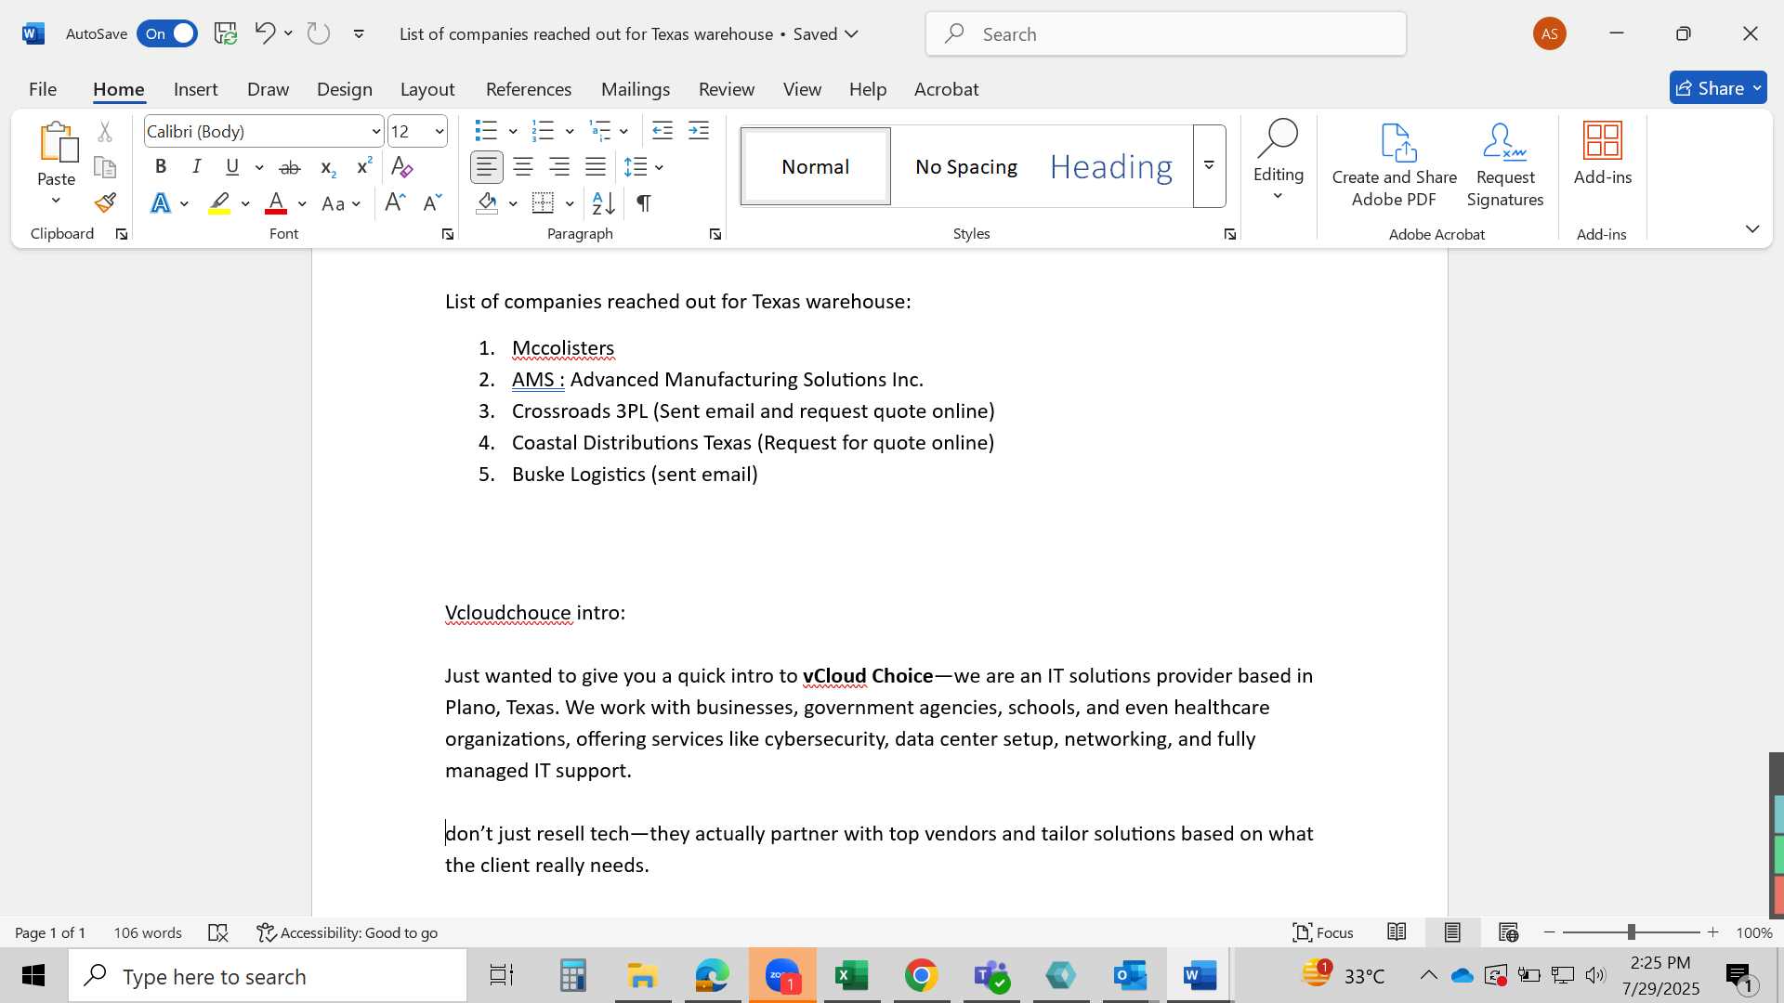
Task: Show or hide paragraph marks
Action: tap(644, 202)
